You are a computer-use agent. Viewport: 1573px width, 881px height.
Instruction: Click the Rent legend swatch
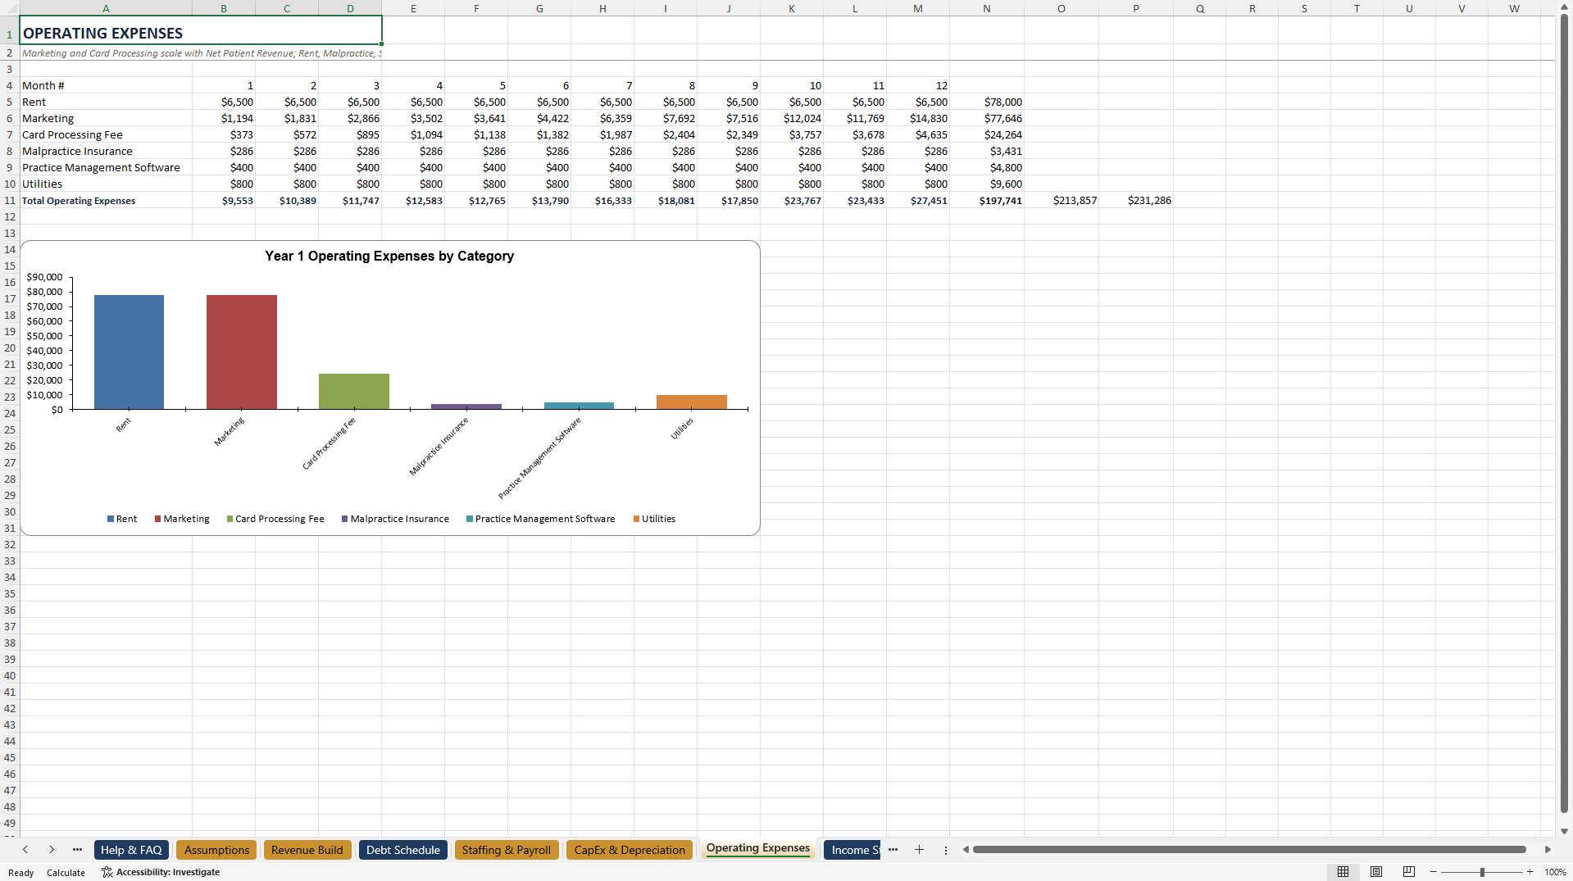(111, 519)
